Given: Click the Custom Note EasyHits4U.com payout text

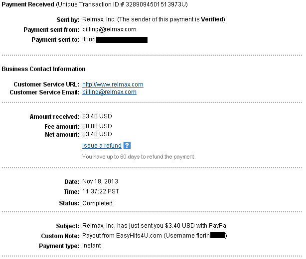Looking at the screenshot, I should [145, 235].
